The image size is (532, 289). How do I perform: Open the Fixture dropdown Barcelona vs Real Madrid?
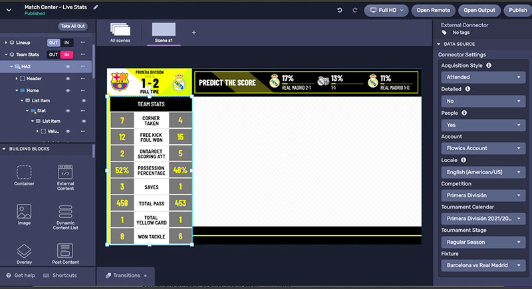pyautogui.click(x=483, y=265)
